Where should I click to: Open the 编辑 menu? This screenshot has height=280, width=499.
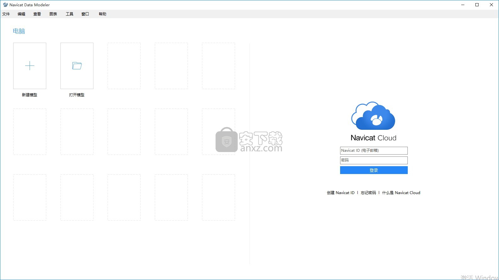tap(21, 14)
